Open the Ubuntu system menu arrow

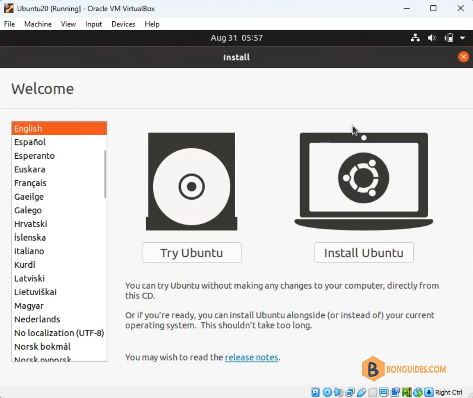(462, 38)
